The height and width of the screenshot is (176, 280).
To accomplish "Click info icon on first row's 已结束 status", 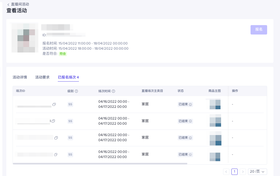I will 190,105.
